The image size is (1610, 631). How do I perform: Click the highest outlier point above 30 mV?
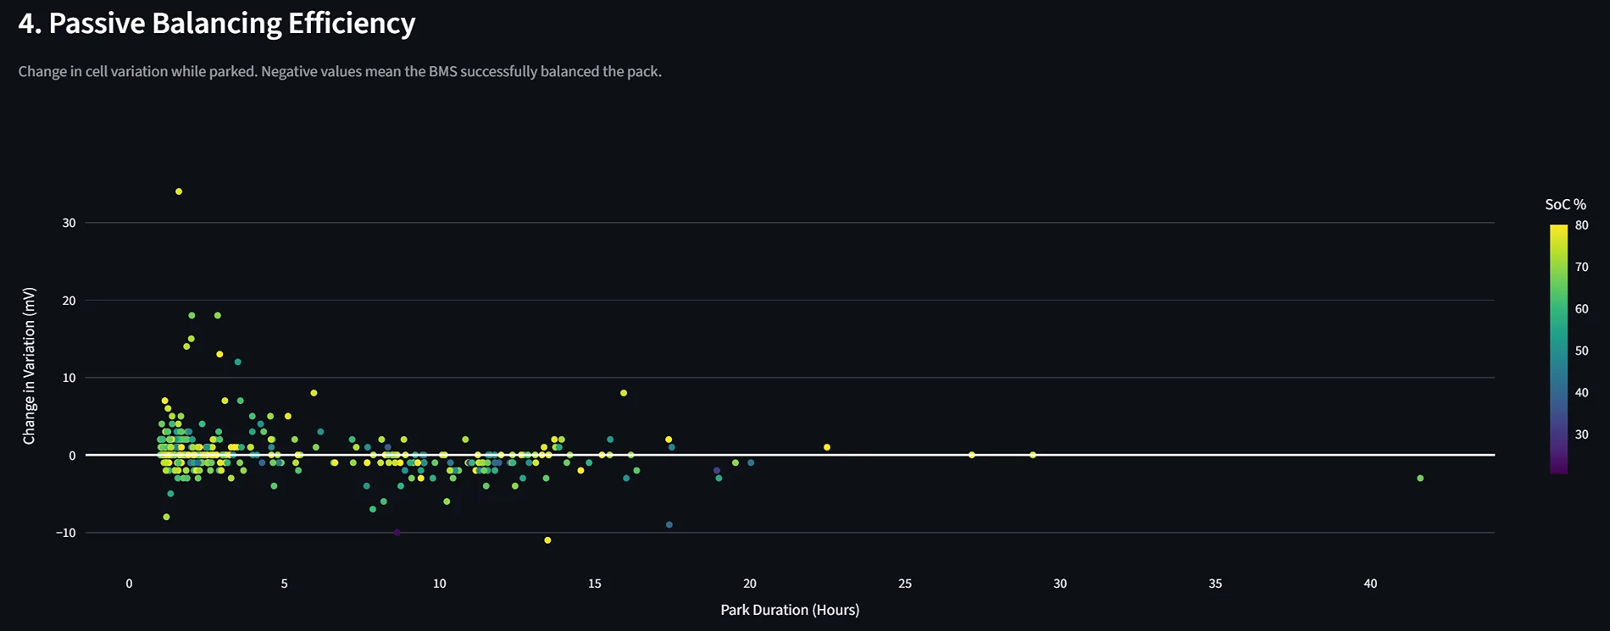tap(179, 191)
